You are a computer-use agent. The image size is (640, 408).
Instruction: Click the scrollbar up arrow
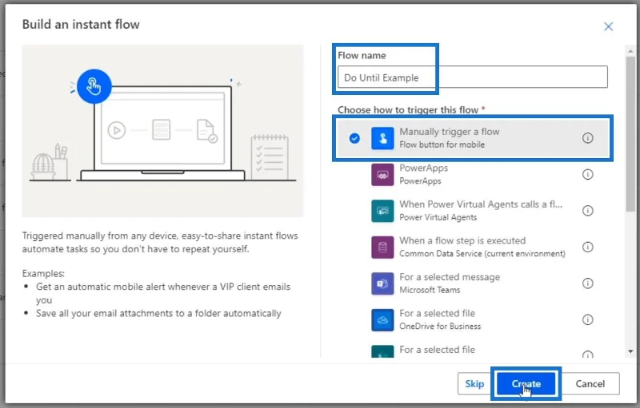point(630,51)
